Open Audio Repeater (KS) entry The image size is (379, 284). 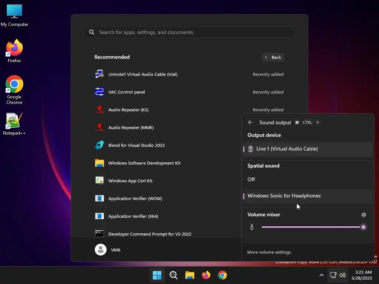click(x=189, y=109)
